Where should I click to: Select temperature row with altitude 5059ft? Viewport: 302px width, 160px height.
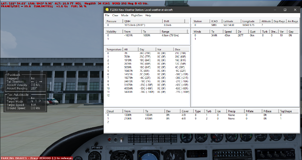[147, 67]
